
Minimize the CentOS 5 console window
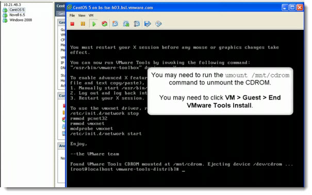[285, 8]
